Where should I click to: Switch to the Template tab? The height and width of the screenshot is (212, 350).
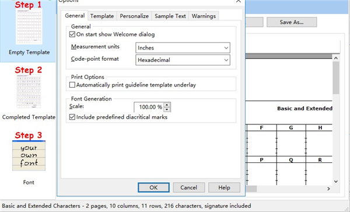102,16
